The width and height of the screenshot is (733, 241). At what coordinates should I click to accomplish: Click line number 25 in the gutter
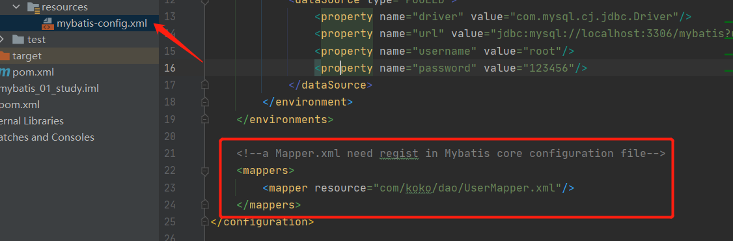169,222
